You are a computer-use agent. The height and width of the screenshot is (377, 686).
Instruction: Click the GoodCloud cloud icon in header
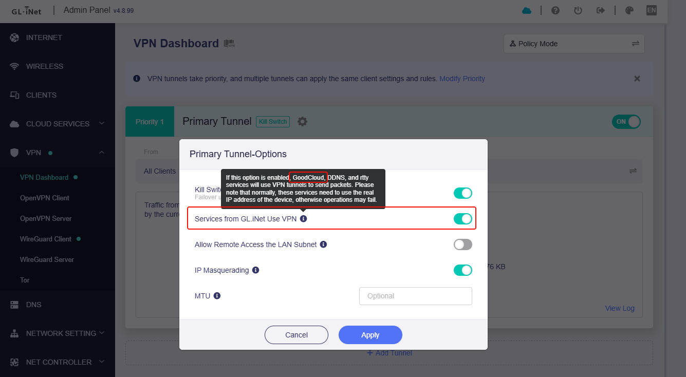(527, 10)
